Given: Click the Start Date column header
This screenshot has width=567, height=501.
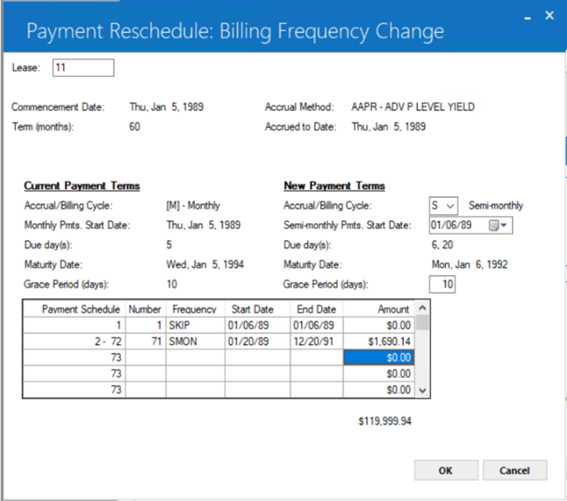Looking at the screenshot, I should (x=257, y=309).
